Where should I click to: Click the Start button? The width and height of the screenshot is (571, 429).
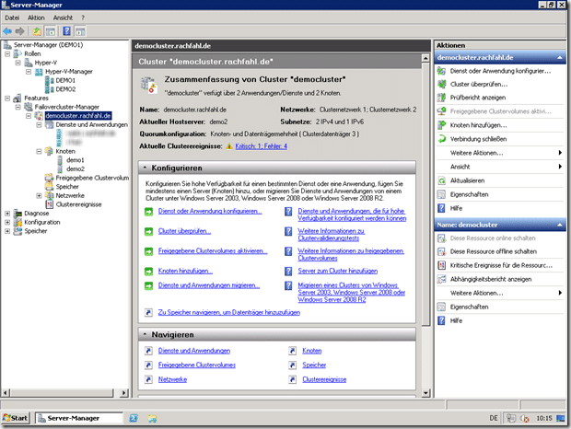(15, 418)
